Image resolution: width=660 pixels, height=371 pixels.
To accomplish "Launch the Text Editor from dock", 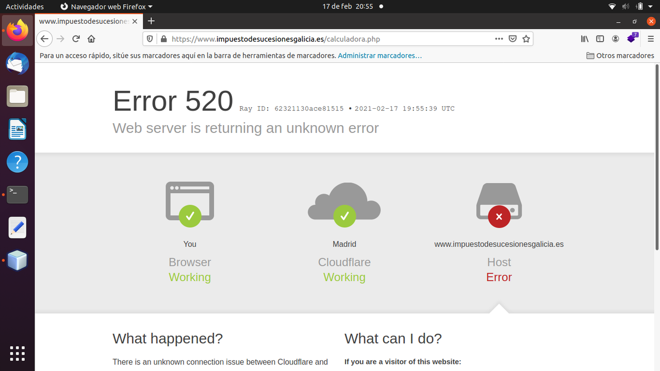I will (18, 228).
